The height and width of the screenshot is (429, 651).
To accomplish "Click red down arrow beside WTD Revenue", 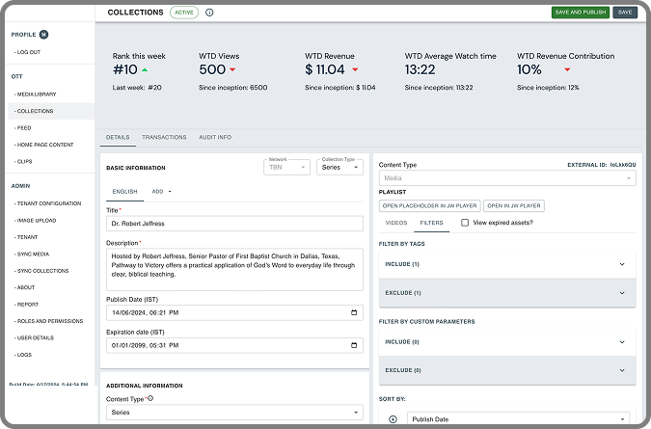I will (x=355, y=69).
